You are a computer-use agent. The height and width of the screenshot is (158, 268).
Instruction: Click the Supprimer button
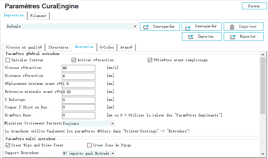click(x=244, y=27)
